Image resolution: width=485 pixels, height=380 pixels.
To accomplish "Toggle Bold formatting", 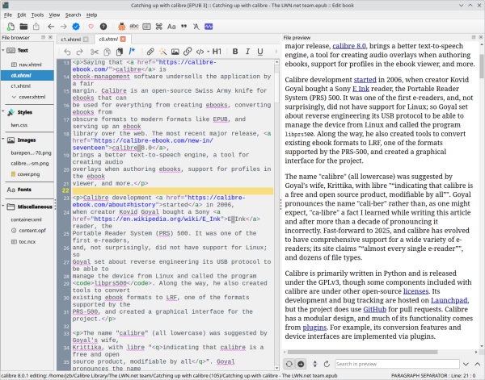I will pyautogui.click(x=234, y=52).
